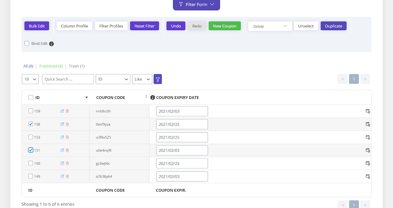Open Column Profile
The height and width of the screenshot is (208, 393).
coord(74,26)
